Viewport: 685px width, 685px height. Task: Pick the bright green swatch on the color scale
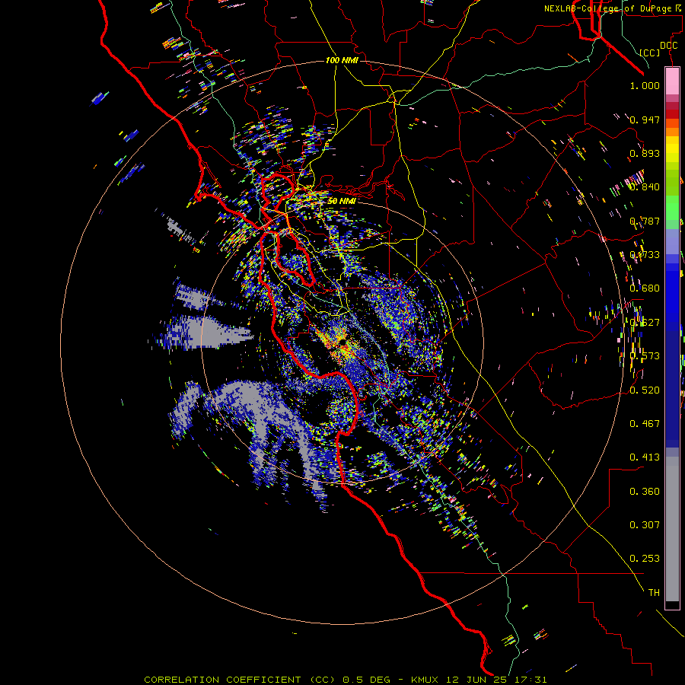click(x=672, y=208)
